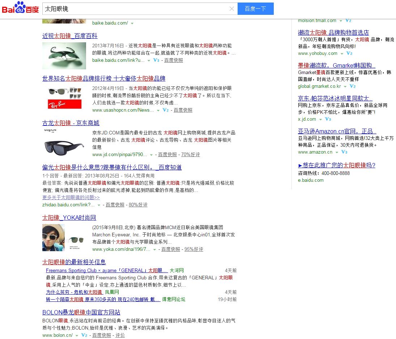Open 百度快照 for usashopcn result
Image resolution: width=396 pixels, height=339 pixels.
(183, 110)
